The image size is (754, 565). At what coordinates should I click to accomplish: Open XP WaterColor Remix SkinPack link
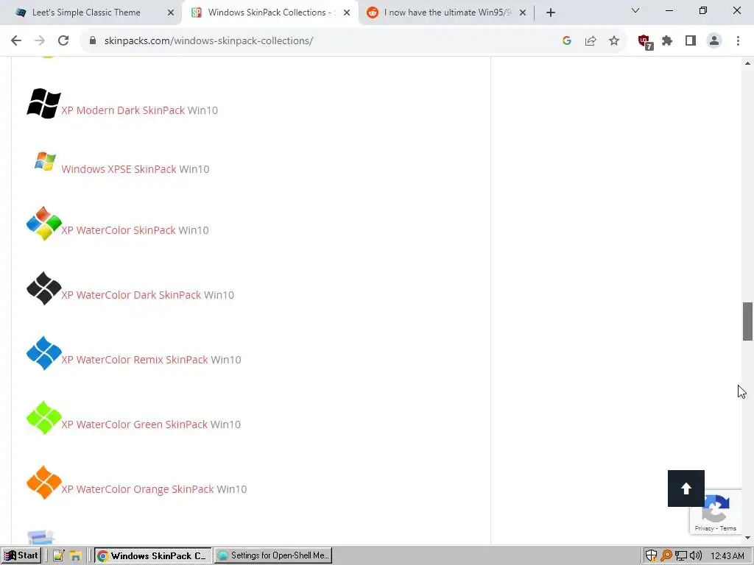pos(135,360)
